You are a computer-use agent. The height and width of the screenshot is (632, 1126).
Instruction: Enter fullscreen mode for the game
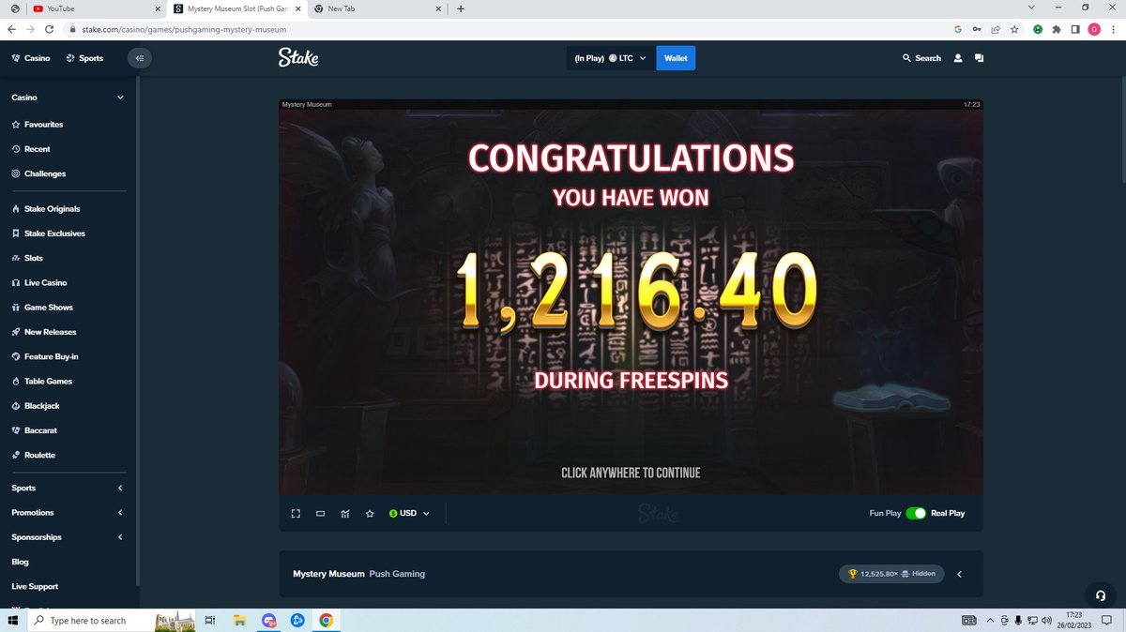click(296, 513)
